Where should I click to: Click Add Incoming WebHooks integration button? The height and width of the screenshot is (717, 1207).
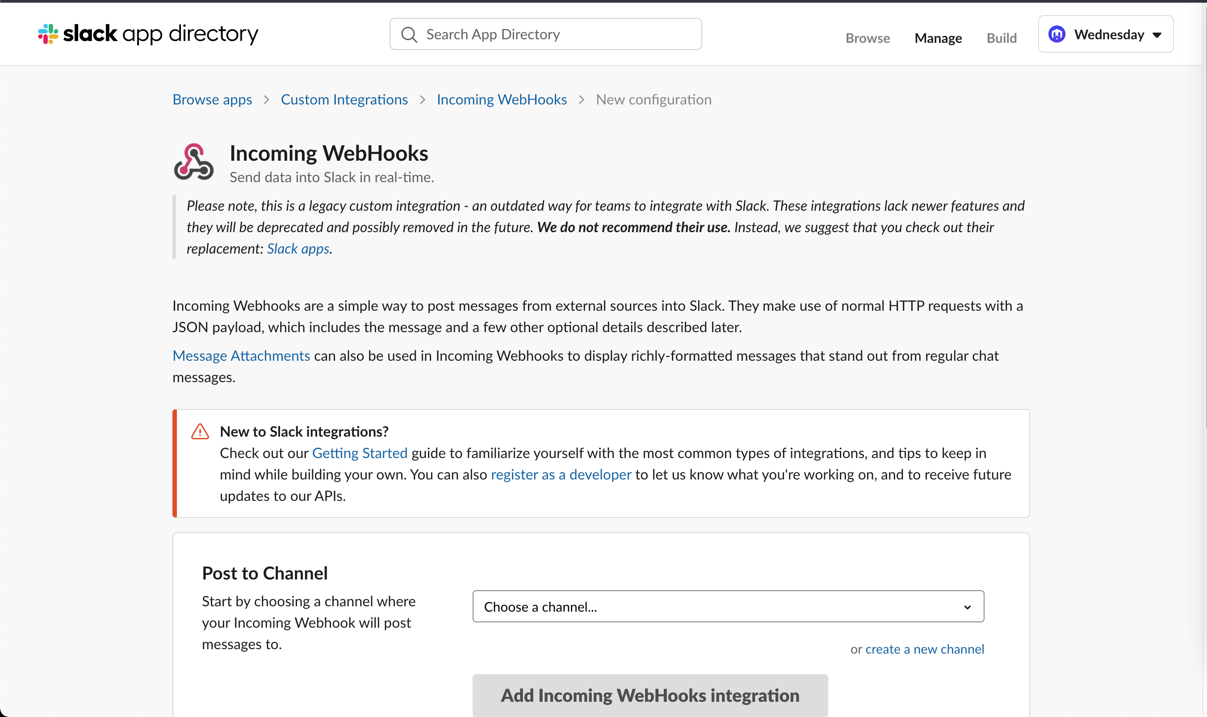tap(650, 695)
